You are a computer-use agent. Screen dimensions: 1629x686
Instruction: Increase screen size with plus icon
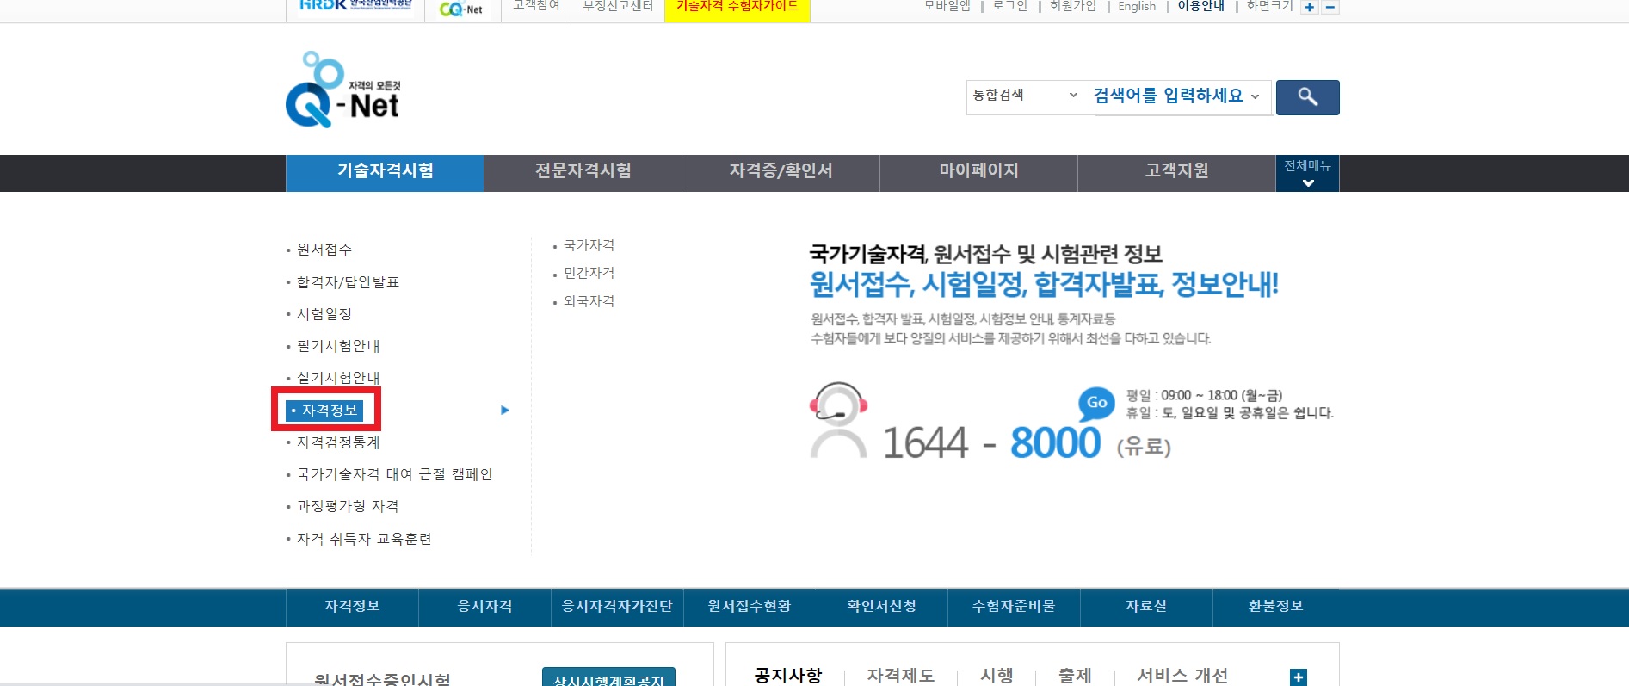click(x=1309, y=7)
